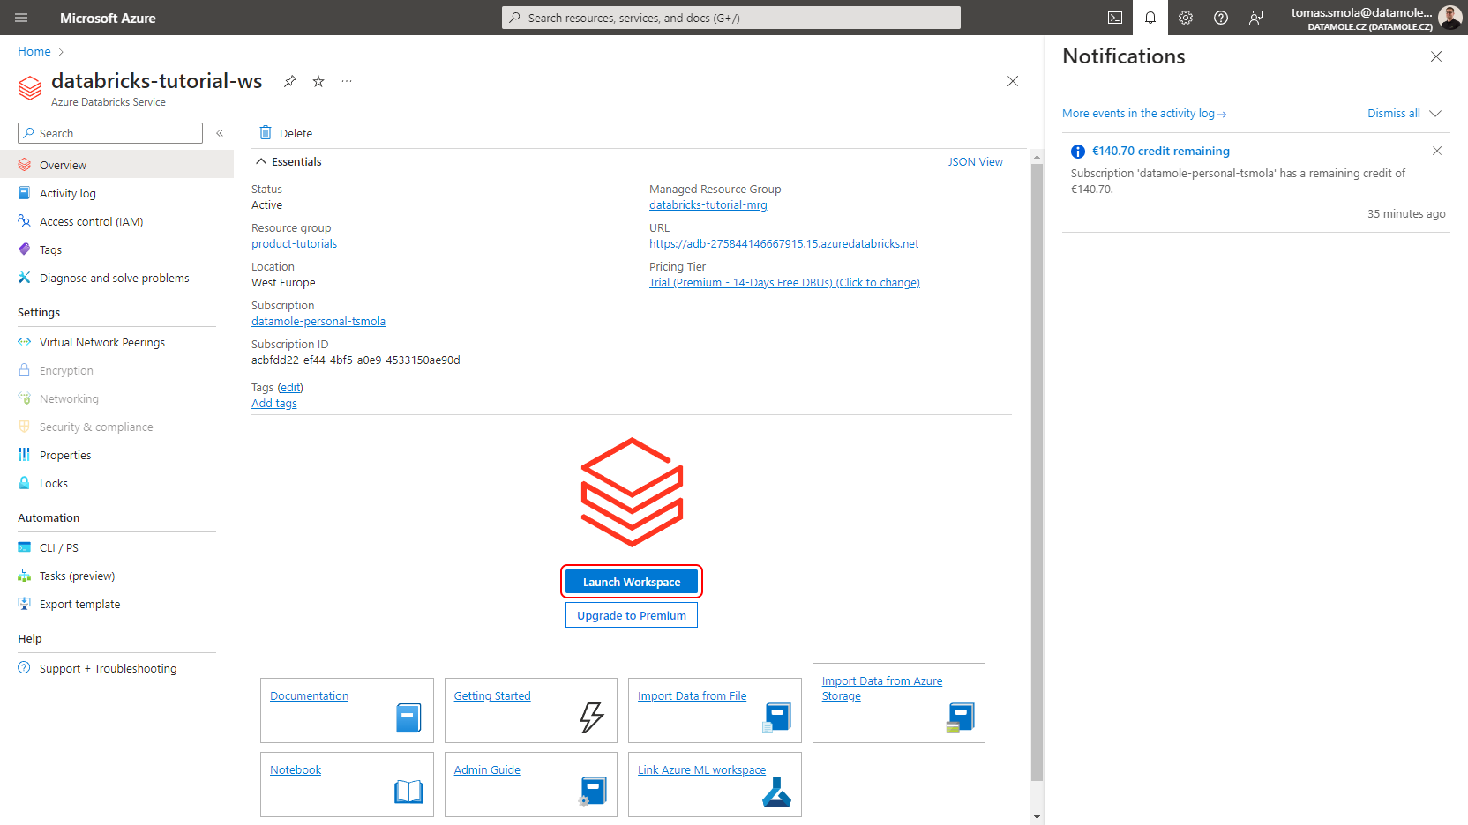Viewport: 1468px width, 825px height.
Task: Click the €140.70 credit remaining title
Action: point(1161,152)
